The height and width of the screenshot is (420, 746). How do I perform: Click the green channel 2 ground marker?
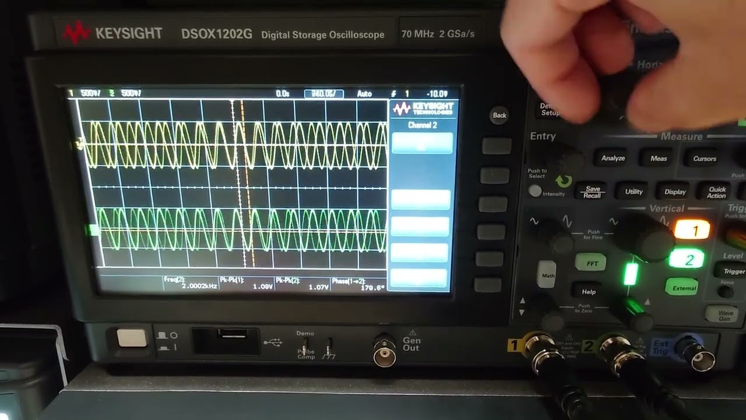point(93,230)
